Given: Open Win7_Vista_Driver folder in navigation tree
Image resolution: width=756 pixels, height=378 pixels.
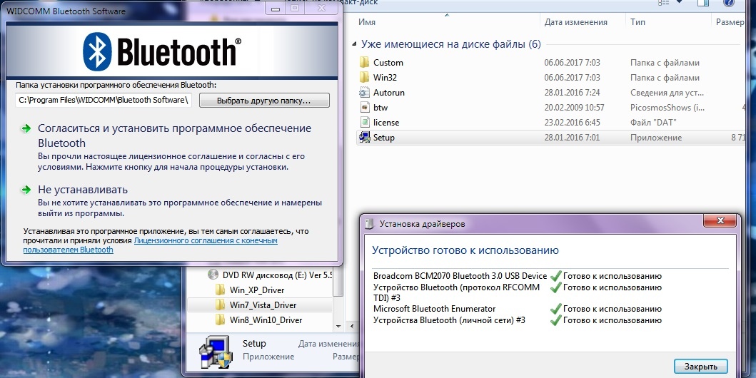Looking at the screenshot, I should click(263, 305).
